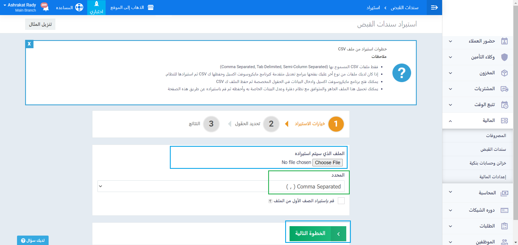Click the المشتريات truck icon in sidebar
Screen dimensions: 518x245
(x=504, y=89)
